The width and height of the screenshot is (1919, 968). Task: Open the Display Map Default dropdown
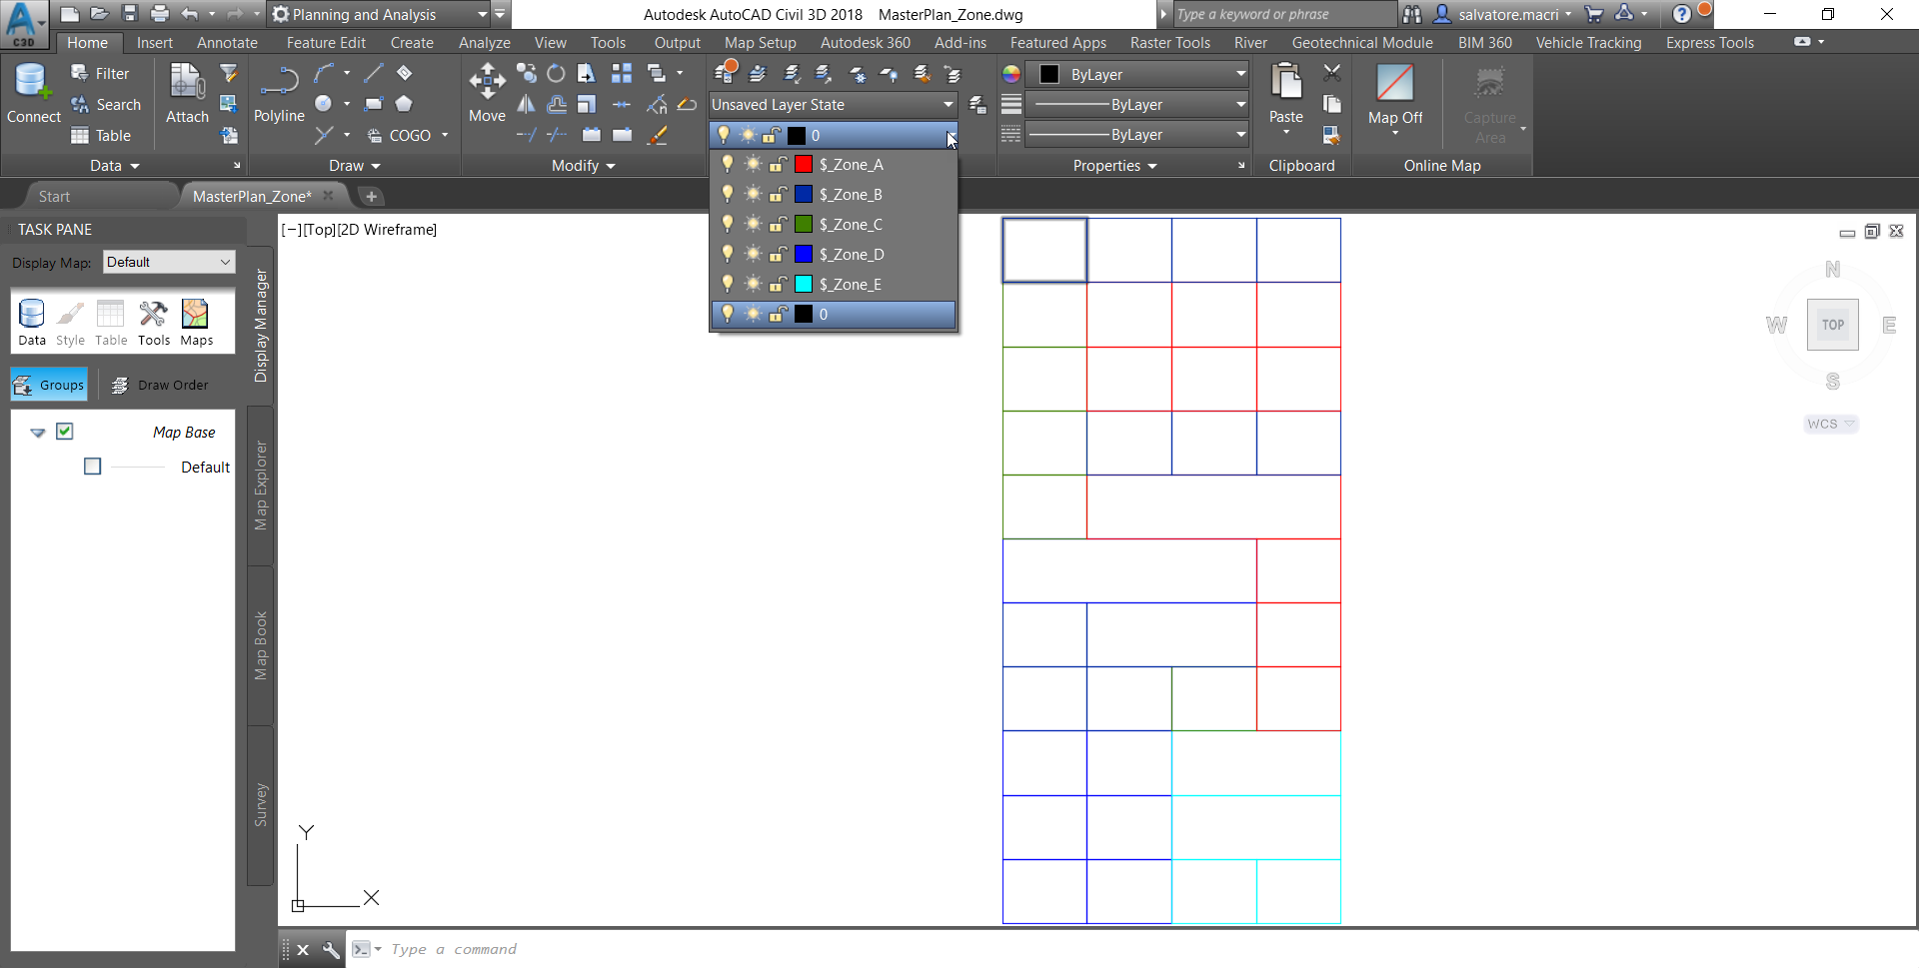click(x=169, y=262)
